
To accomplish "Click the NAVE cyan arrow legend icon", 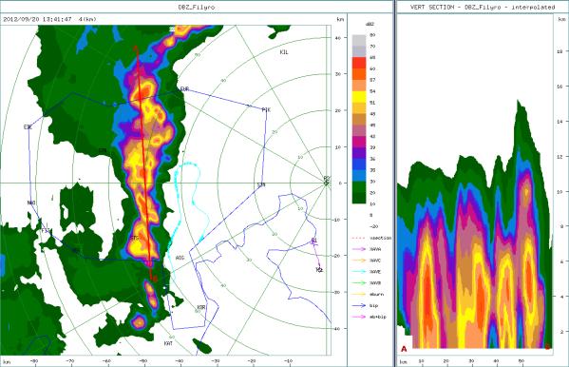I will pos(359,272).
